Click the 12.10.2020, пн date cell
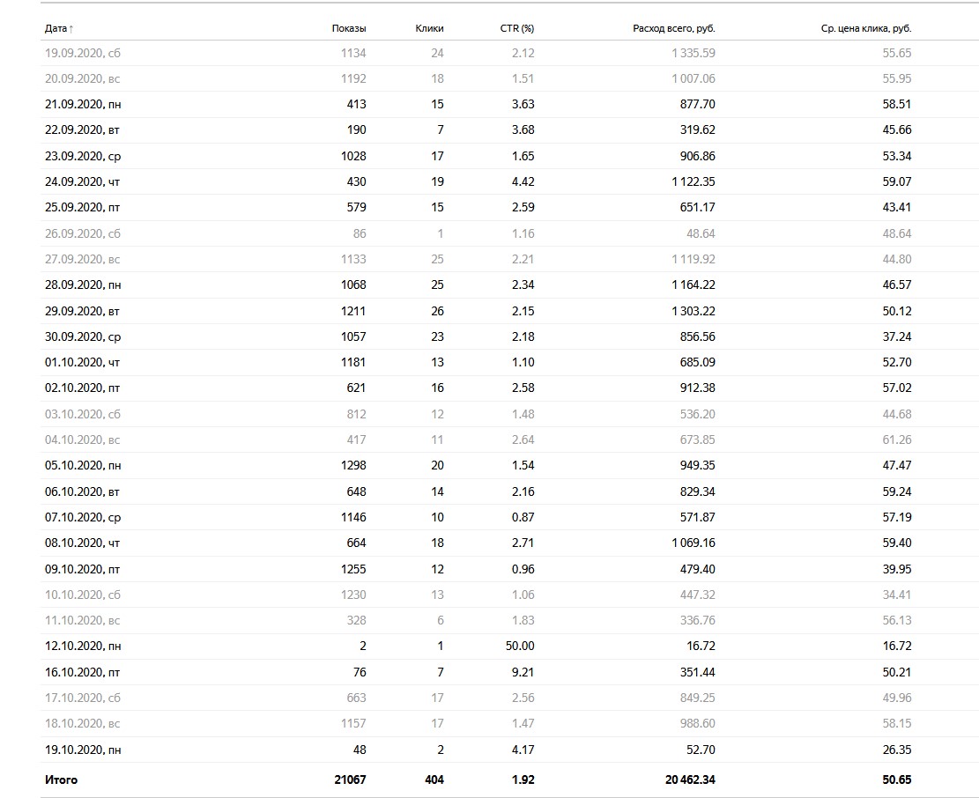 [83, 646]
